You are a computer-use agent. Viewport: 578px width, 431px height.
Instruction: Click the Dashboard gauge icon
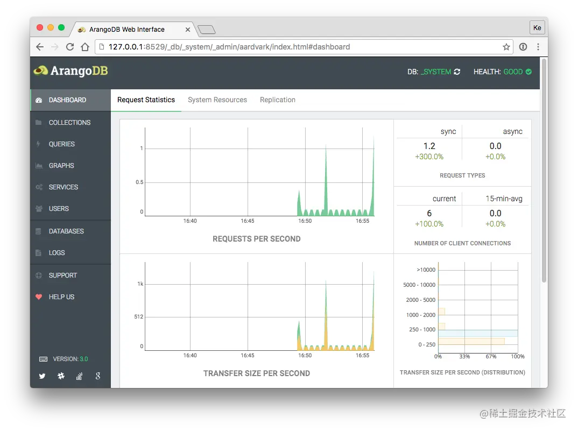pyautogui.click(x=39, y=100)
